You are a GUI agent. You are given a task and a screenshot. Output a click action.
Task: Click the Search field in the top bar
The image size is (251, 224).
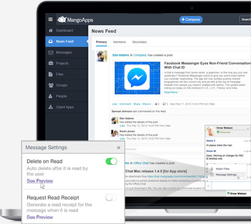click(245, 19)
